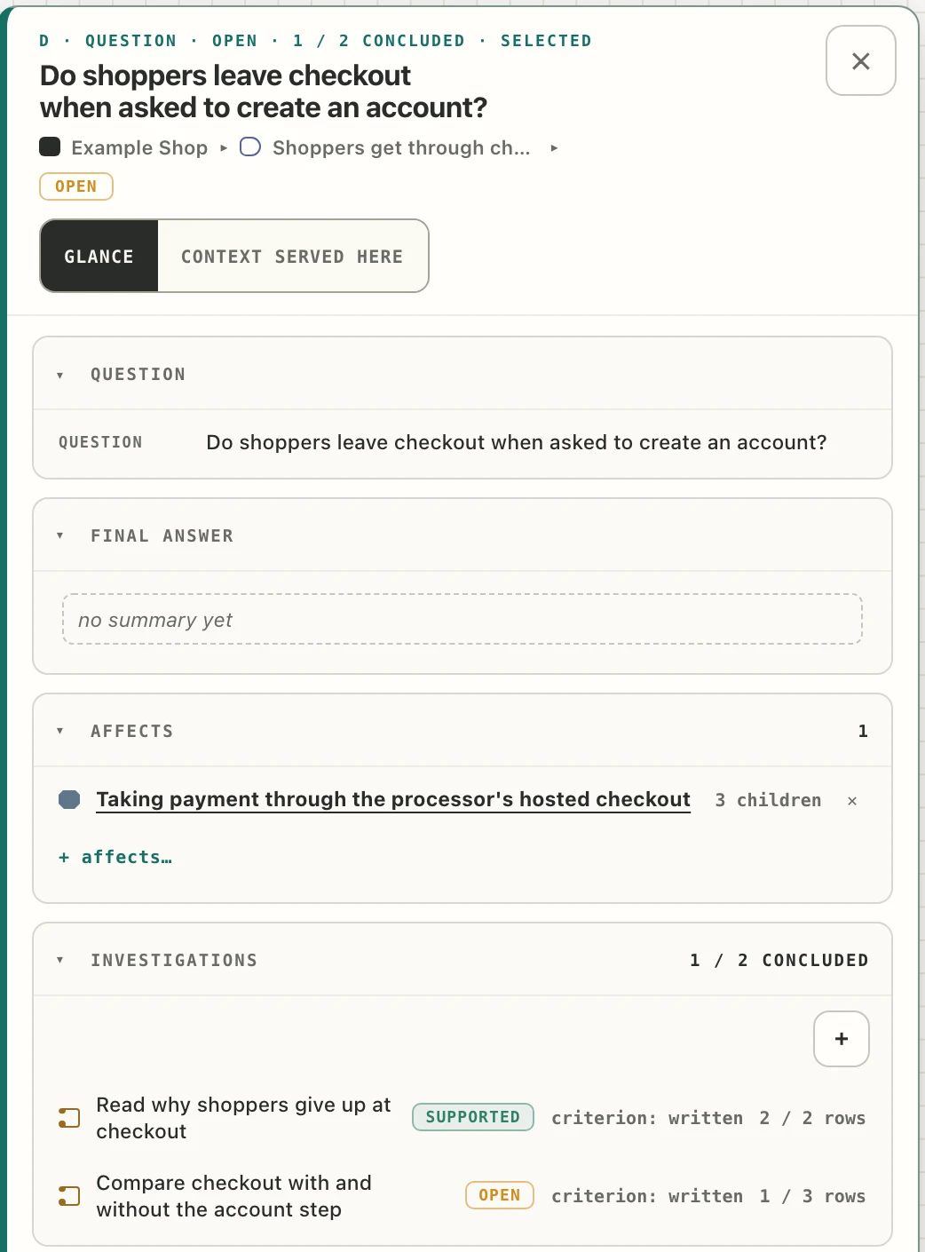Click the SUPPORTED status badge
Viewport: 925px width, 1252px height.
[473, 1117]
